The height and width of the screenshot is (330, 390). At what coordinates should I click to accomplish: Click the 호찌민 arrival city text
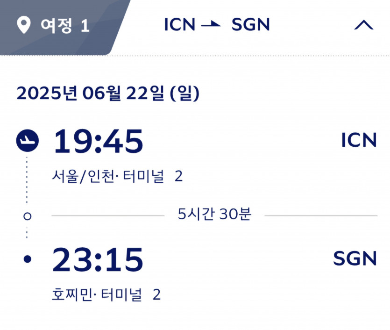tap(72, 295)
